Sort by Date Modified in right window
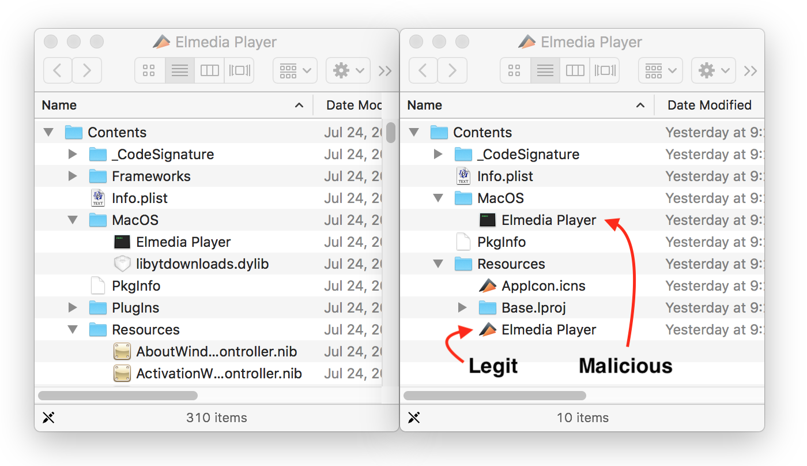This screenshot has width=807, height=466. coord(709,105)
